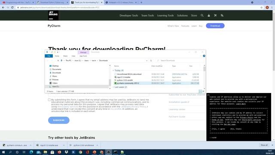
Task: Open the Windows Start menu
Action: [3, 152]
